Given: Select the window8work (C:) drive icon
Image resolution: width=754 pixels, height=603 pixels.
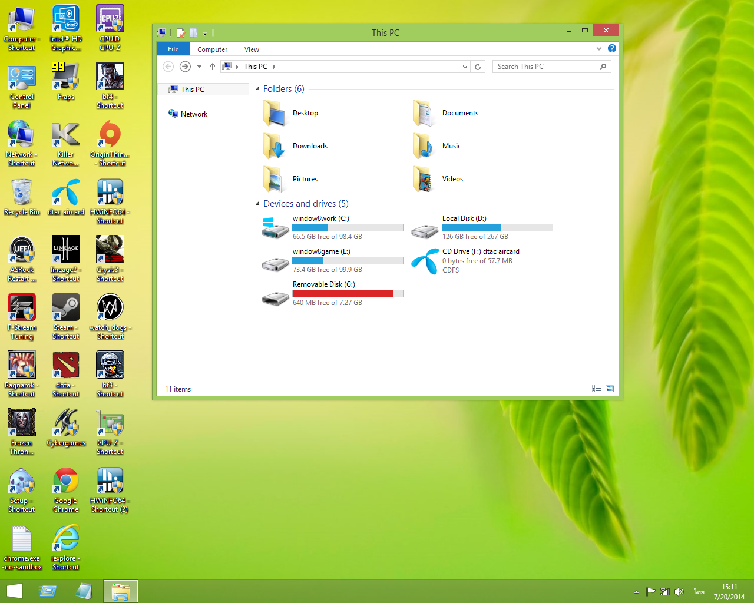Looking at the screenshot, I should click(x=275, y=227).
